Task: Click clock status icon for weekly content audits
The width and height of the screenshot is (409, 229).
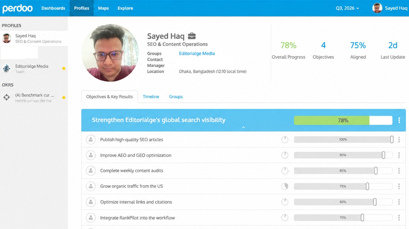Action: 285,170
